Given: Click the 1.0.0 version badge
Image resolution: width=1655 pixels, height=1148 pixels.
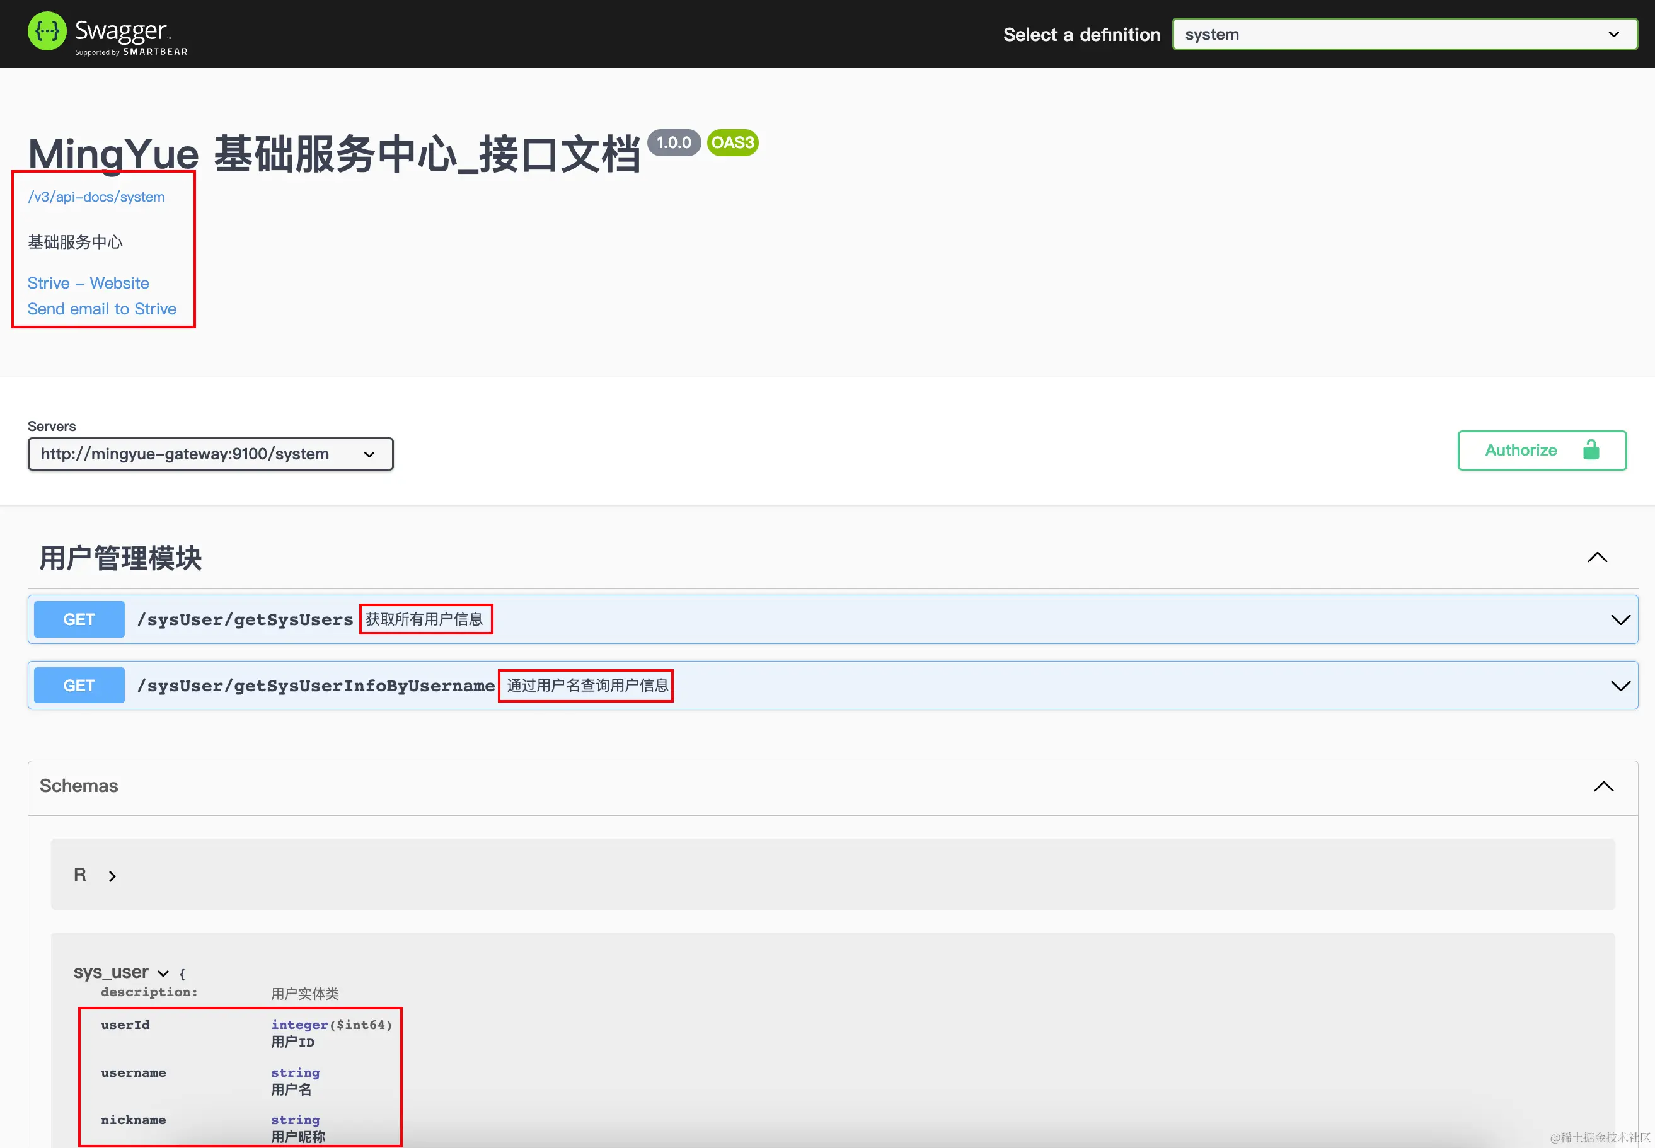Looking at the screenshot, I should 674,142.
